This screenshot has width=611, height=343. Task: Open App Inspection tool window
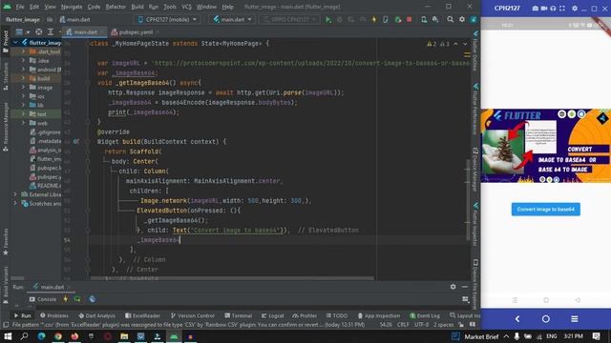tap(378, 315)
